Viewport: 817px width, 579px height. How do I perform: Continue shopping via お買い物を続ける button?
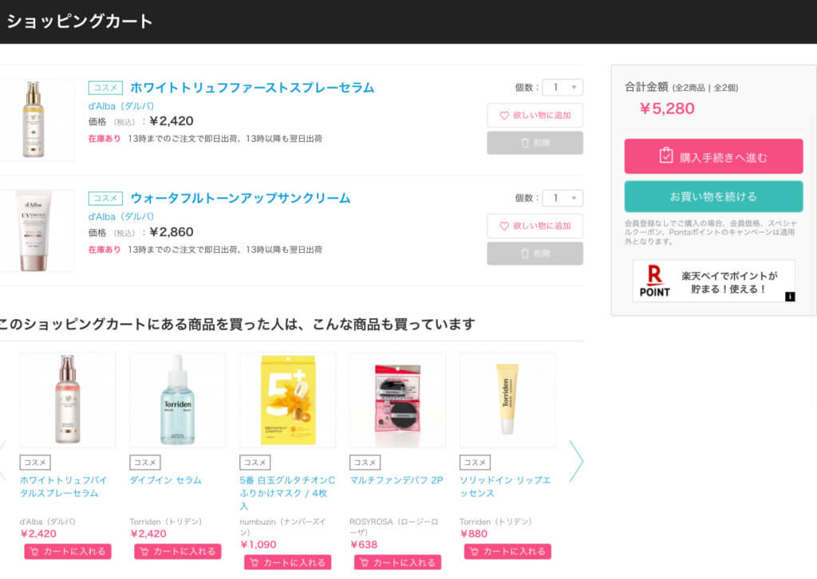tap(713, 196)
